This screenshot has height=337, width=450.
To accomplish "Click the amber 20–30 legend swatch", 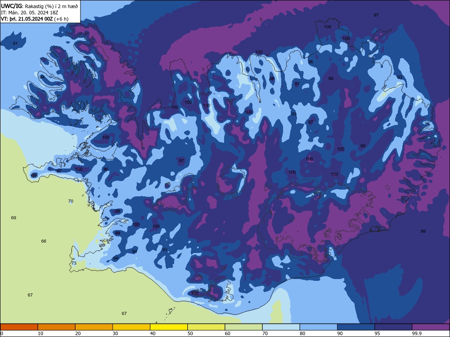I will pyautogui.click(x=94, y=327).
